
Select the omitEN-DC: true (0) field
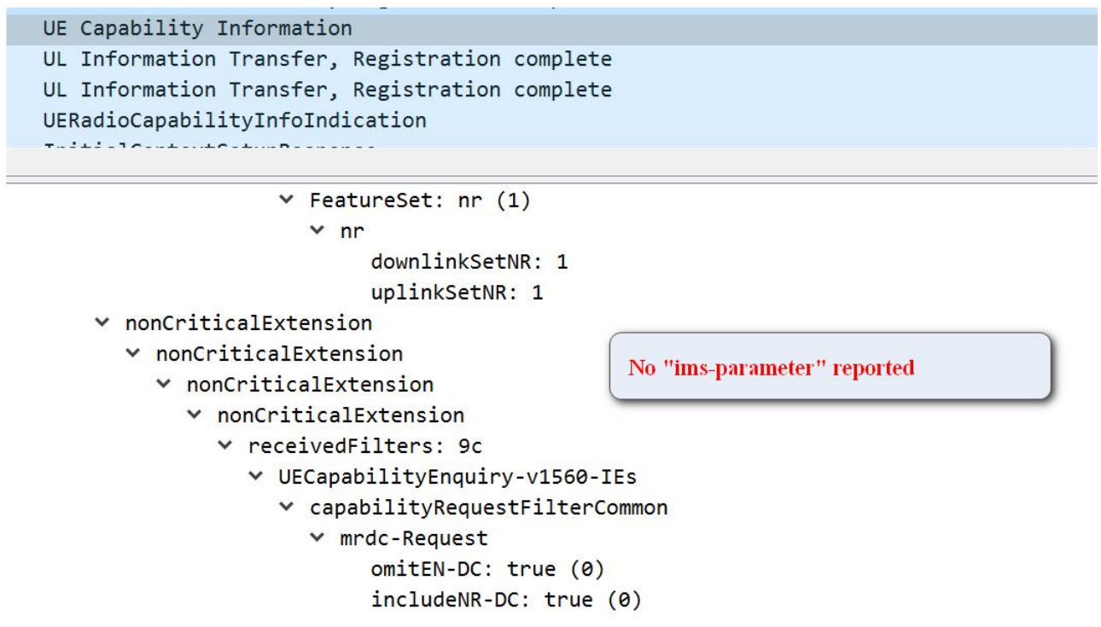click(486, 569)
